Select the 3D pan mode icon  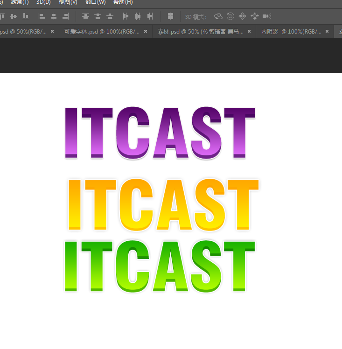[x=242, y=16]
